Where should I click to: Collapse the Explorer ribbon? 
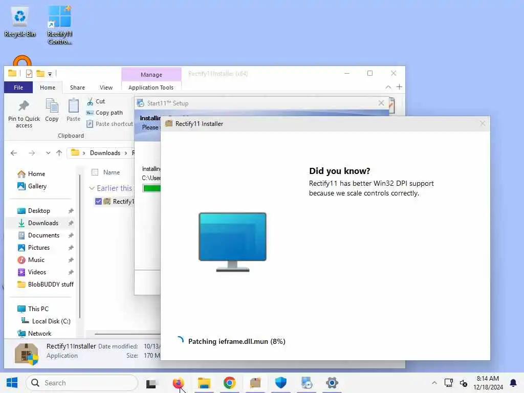coord(388,87)
